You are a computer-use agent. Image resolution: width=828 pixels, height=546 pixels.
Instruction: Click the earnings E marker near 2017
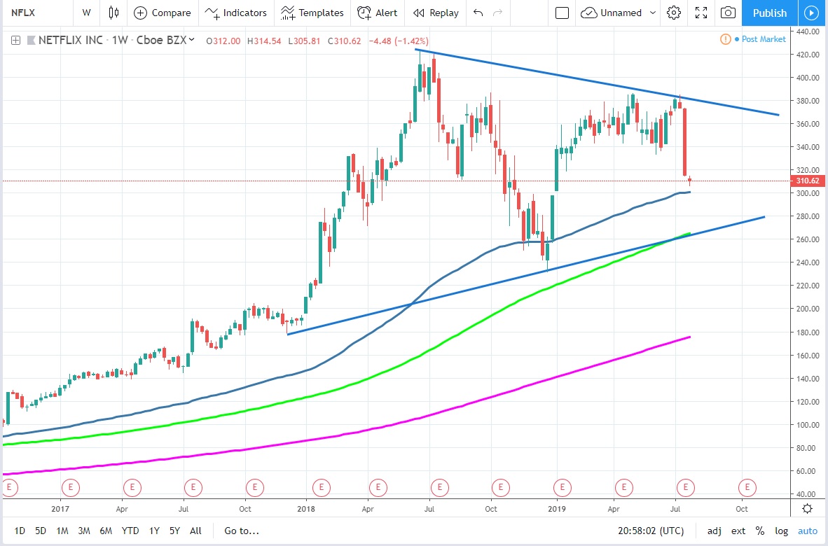pyautogui.click(x=71, y=487)
